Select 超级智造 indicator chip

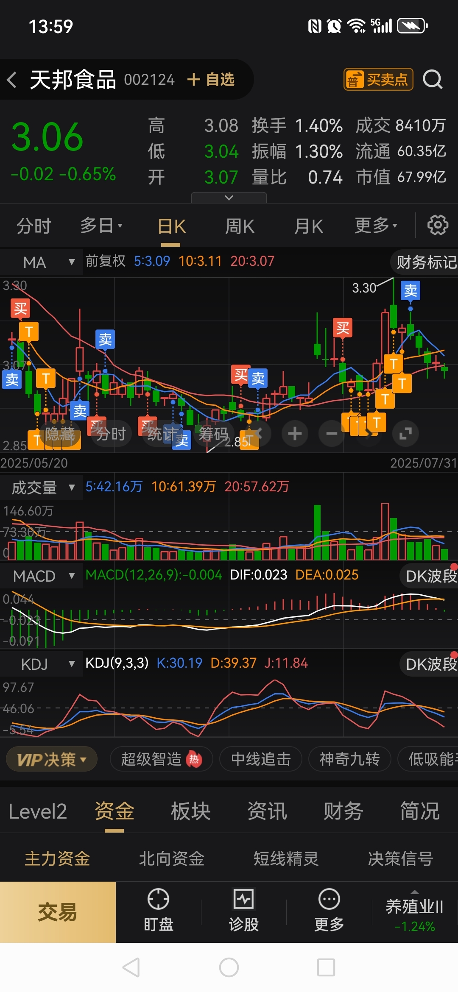tap(161, 759)
